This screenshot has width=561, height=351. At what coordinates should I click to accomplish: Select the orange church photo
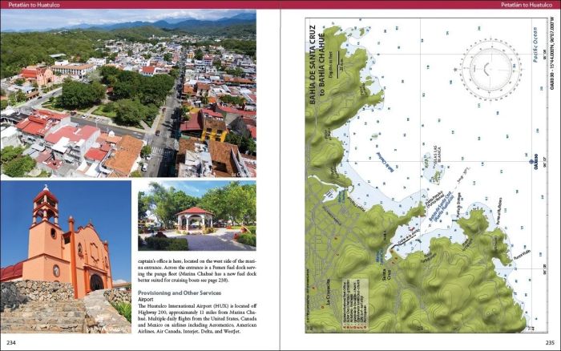(x=66, y=256)
